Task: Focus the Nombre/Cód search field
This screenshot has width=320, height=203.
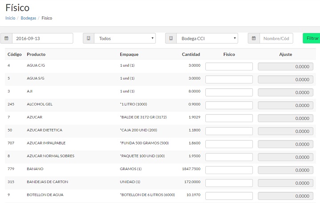Action: [x=276, y=39]
